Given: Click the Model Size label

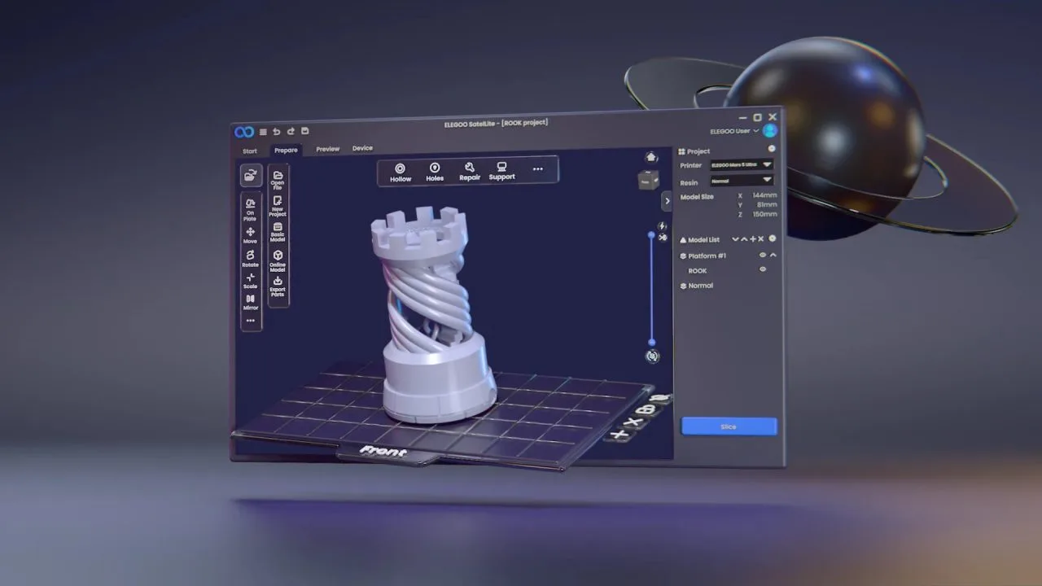Looking at the screenshot, I should click(x=697, y=197).
